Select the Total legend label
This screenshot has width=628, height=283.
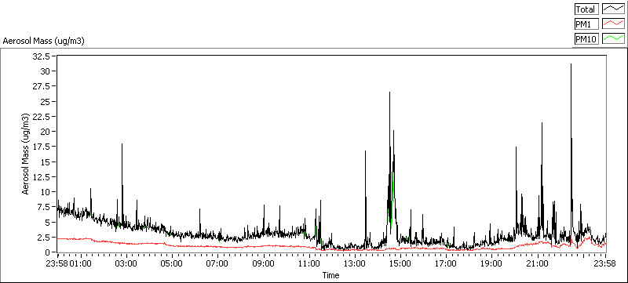[x=586, y=9]
